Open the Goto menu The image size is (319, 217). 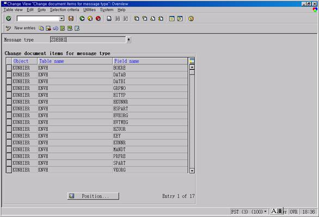click(x=41, y=10)
